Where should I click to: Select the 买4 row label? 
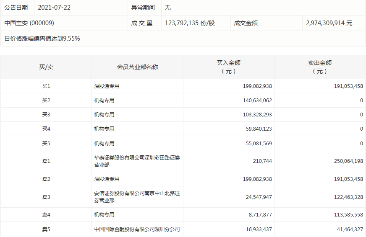point(46,129)
